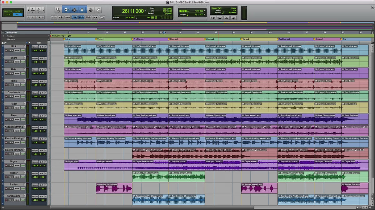375x210 pixels.
Task: Solo the Snare track
Action: pos(10,62)
